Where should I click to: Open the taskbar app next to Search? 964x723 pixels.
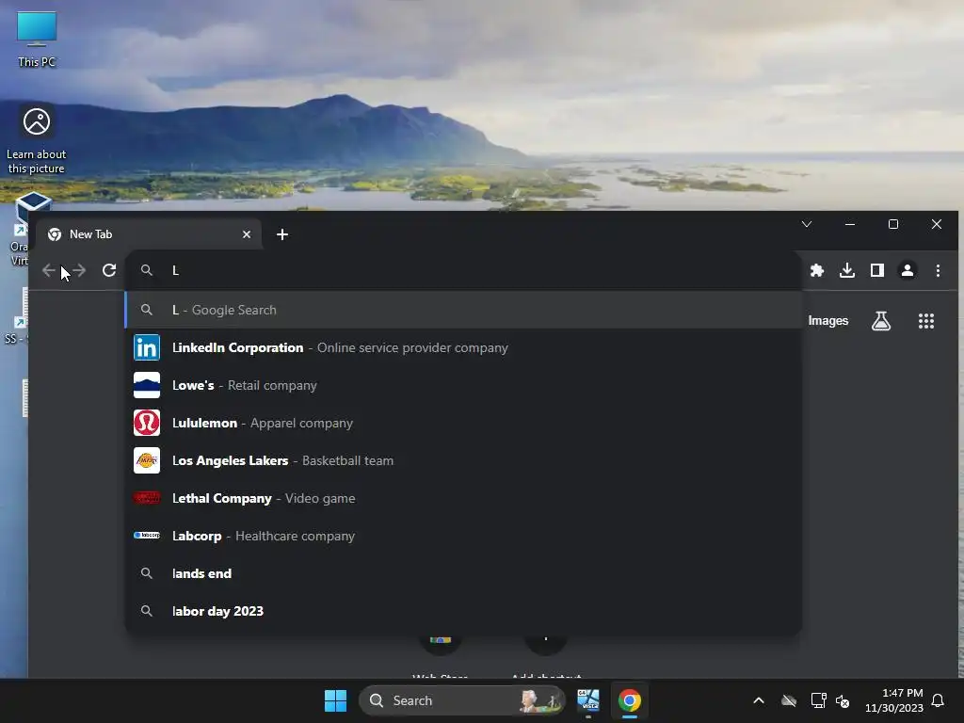[588, 700]
